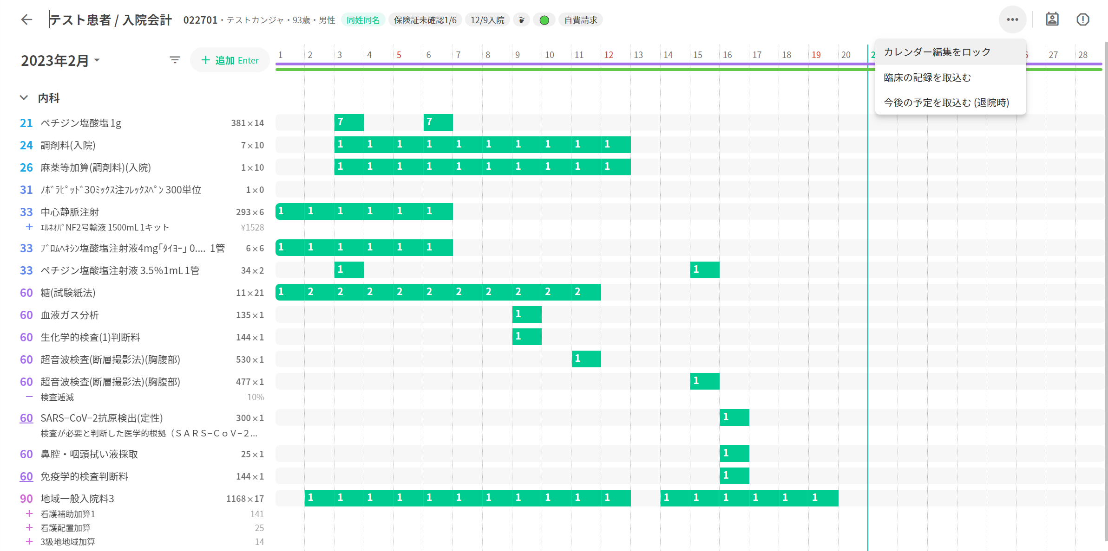Image resolution: width=1108 pixels, height=551 pixels.
Task: Click the green status circle chip
Action: pos(544,20)
